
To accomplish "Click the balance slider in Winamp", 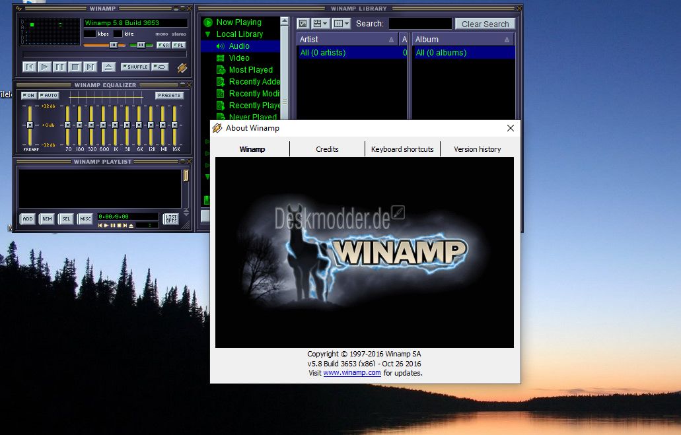I will (141, 45).
